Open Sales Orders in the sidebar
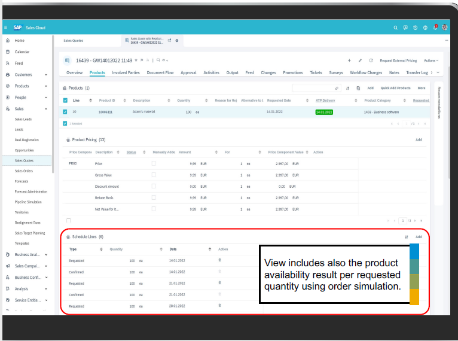 pos(24,171)
